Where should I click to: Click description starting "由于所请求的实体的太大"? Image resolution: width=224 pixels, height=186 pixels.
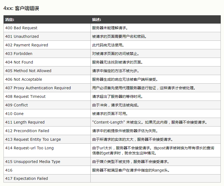coord(133,139)
